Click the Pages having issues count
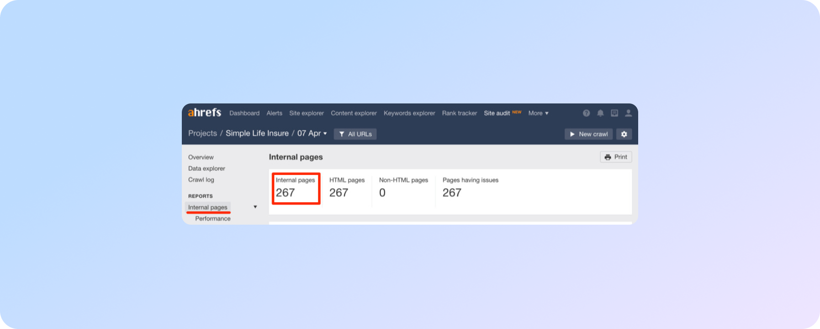 click(x=452, y=193)
